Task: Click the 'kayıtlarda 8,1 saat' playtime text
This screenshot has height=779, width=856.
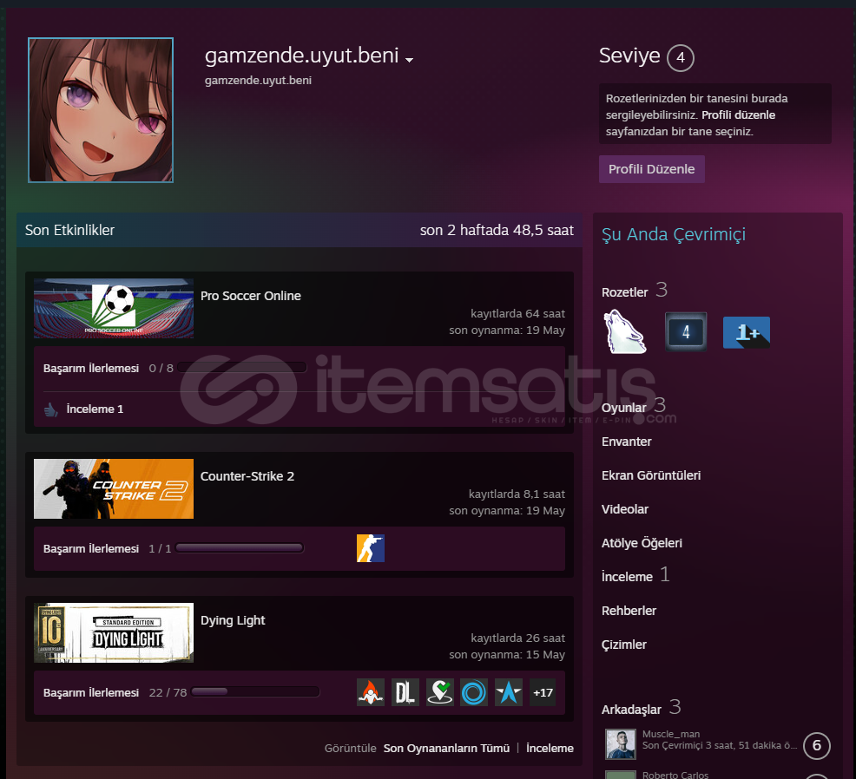Action: pos(517,494)
